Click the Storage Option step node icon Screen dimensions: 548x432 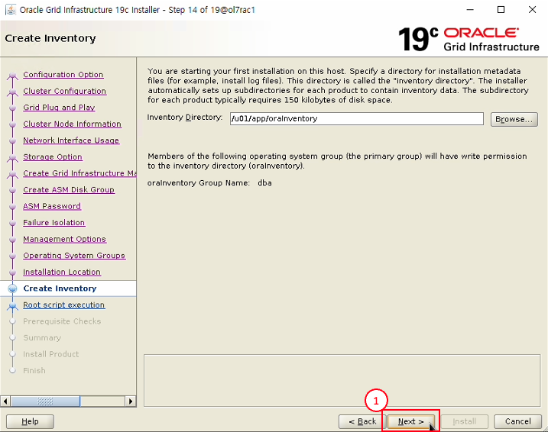(x=12, y=157)
